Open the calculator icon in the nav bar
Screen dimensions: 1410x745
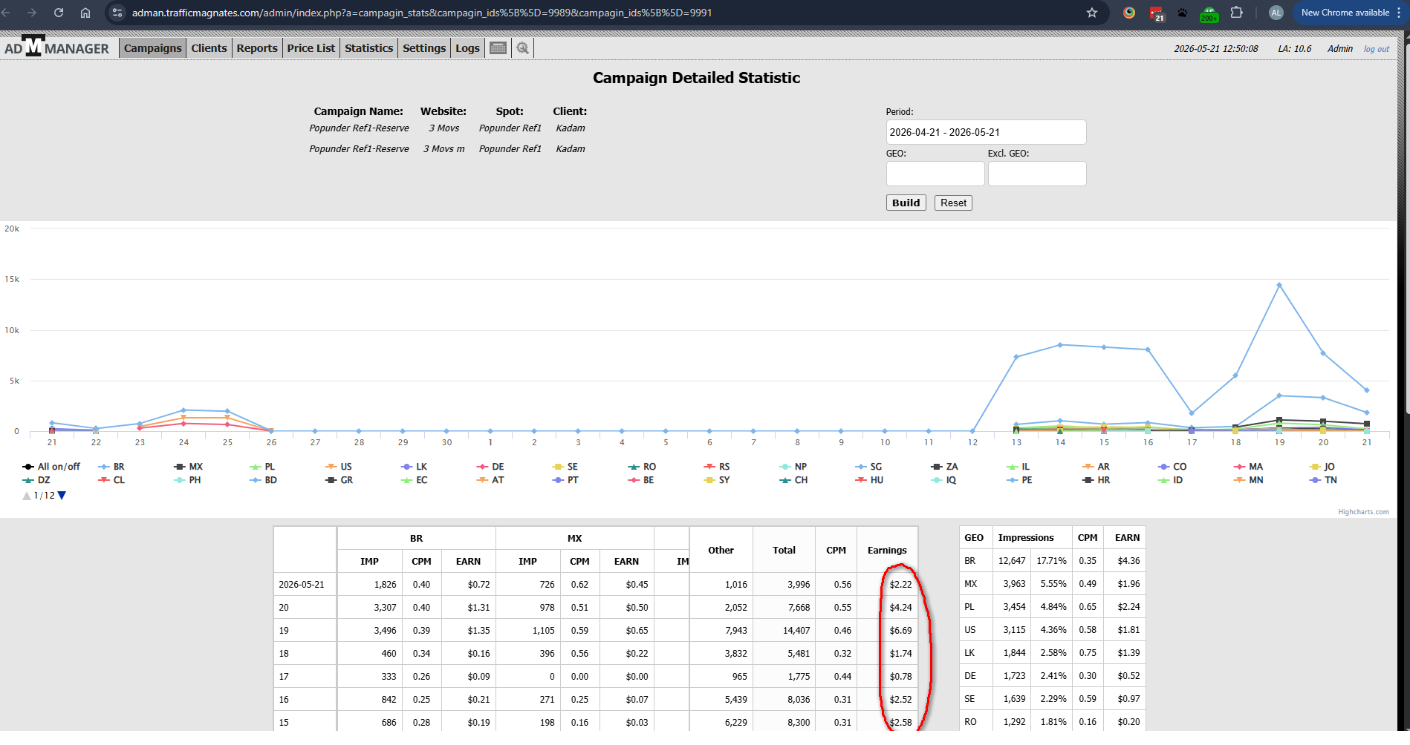click(498, 48)
